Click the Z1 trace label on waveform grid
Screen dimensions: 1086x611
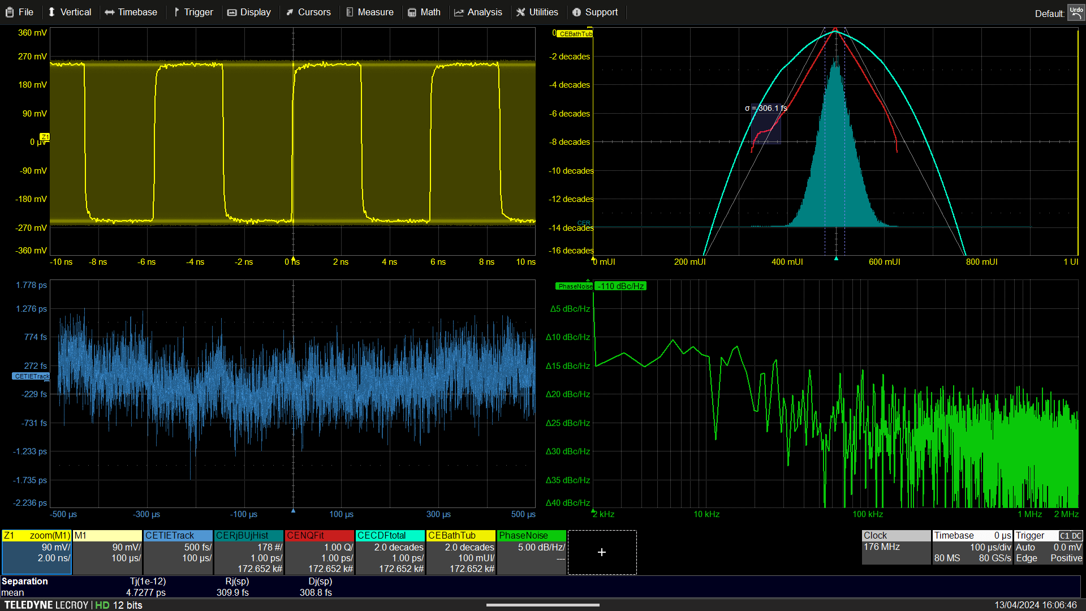click(45, 137)
